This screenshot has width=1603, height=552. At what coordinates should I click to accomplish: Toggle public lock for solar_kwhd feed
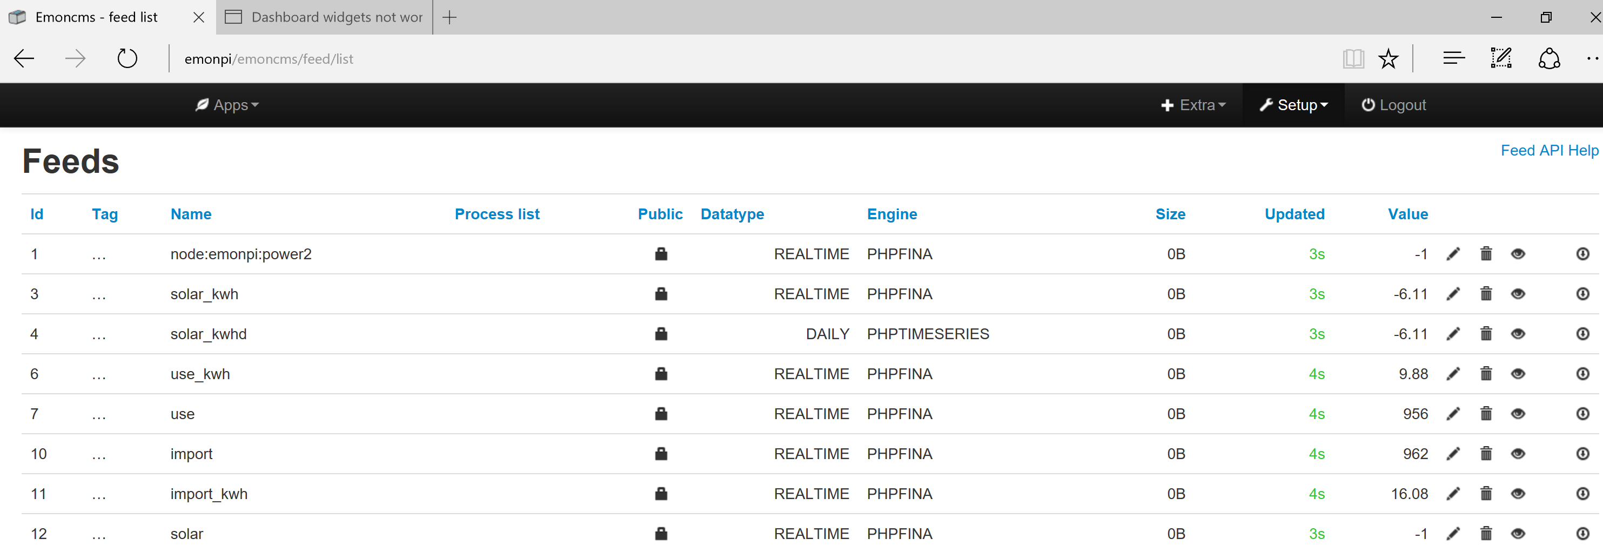tap(661, 334)
